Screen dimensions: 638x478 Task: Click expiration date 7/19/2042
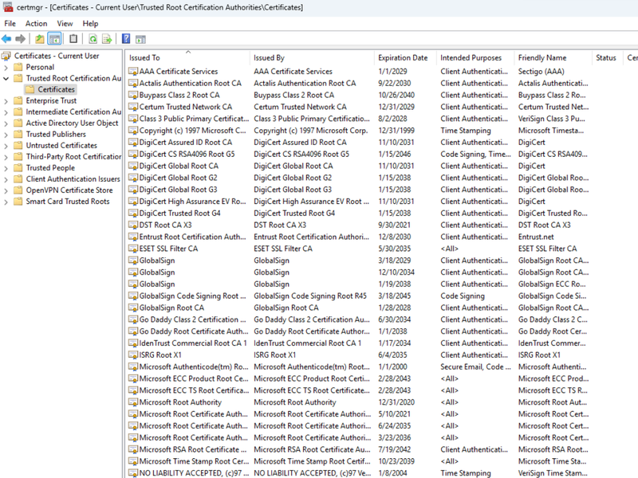[394, 449]
